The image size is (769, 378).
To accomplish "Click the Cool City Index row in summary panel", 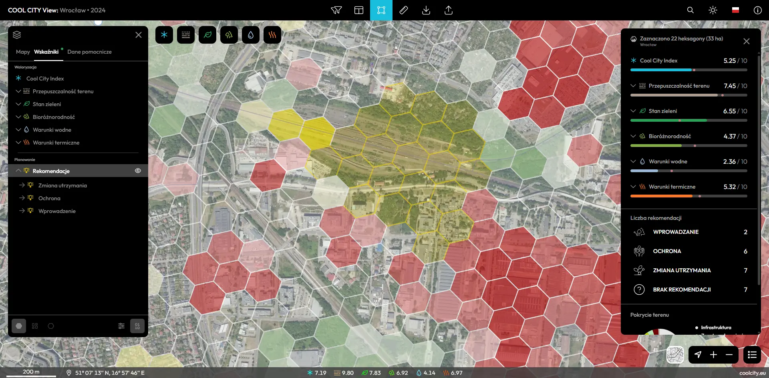I will (689, 60).
